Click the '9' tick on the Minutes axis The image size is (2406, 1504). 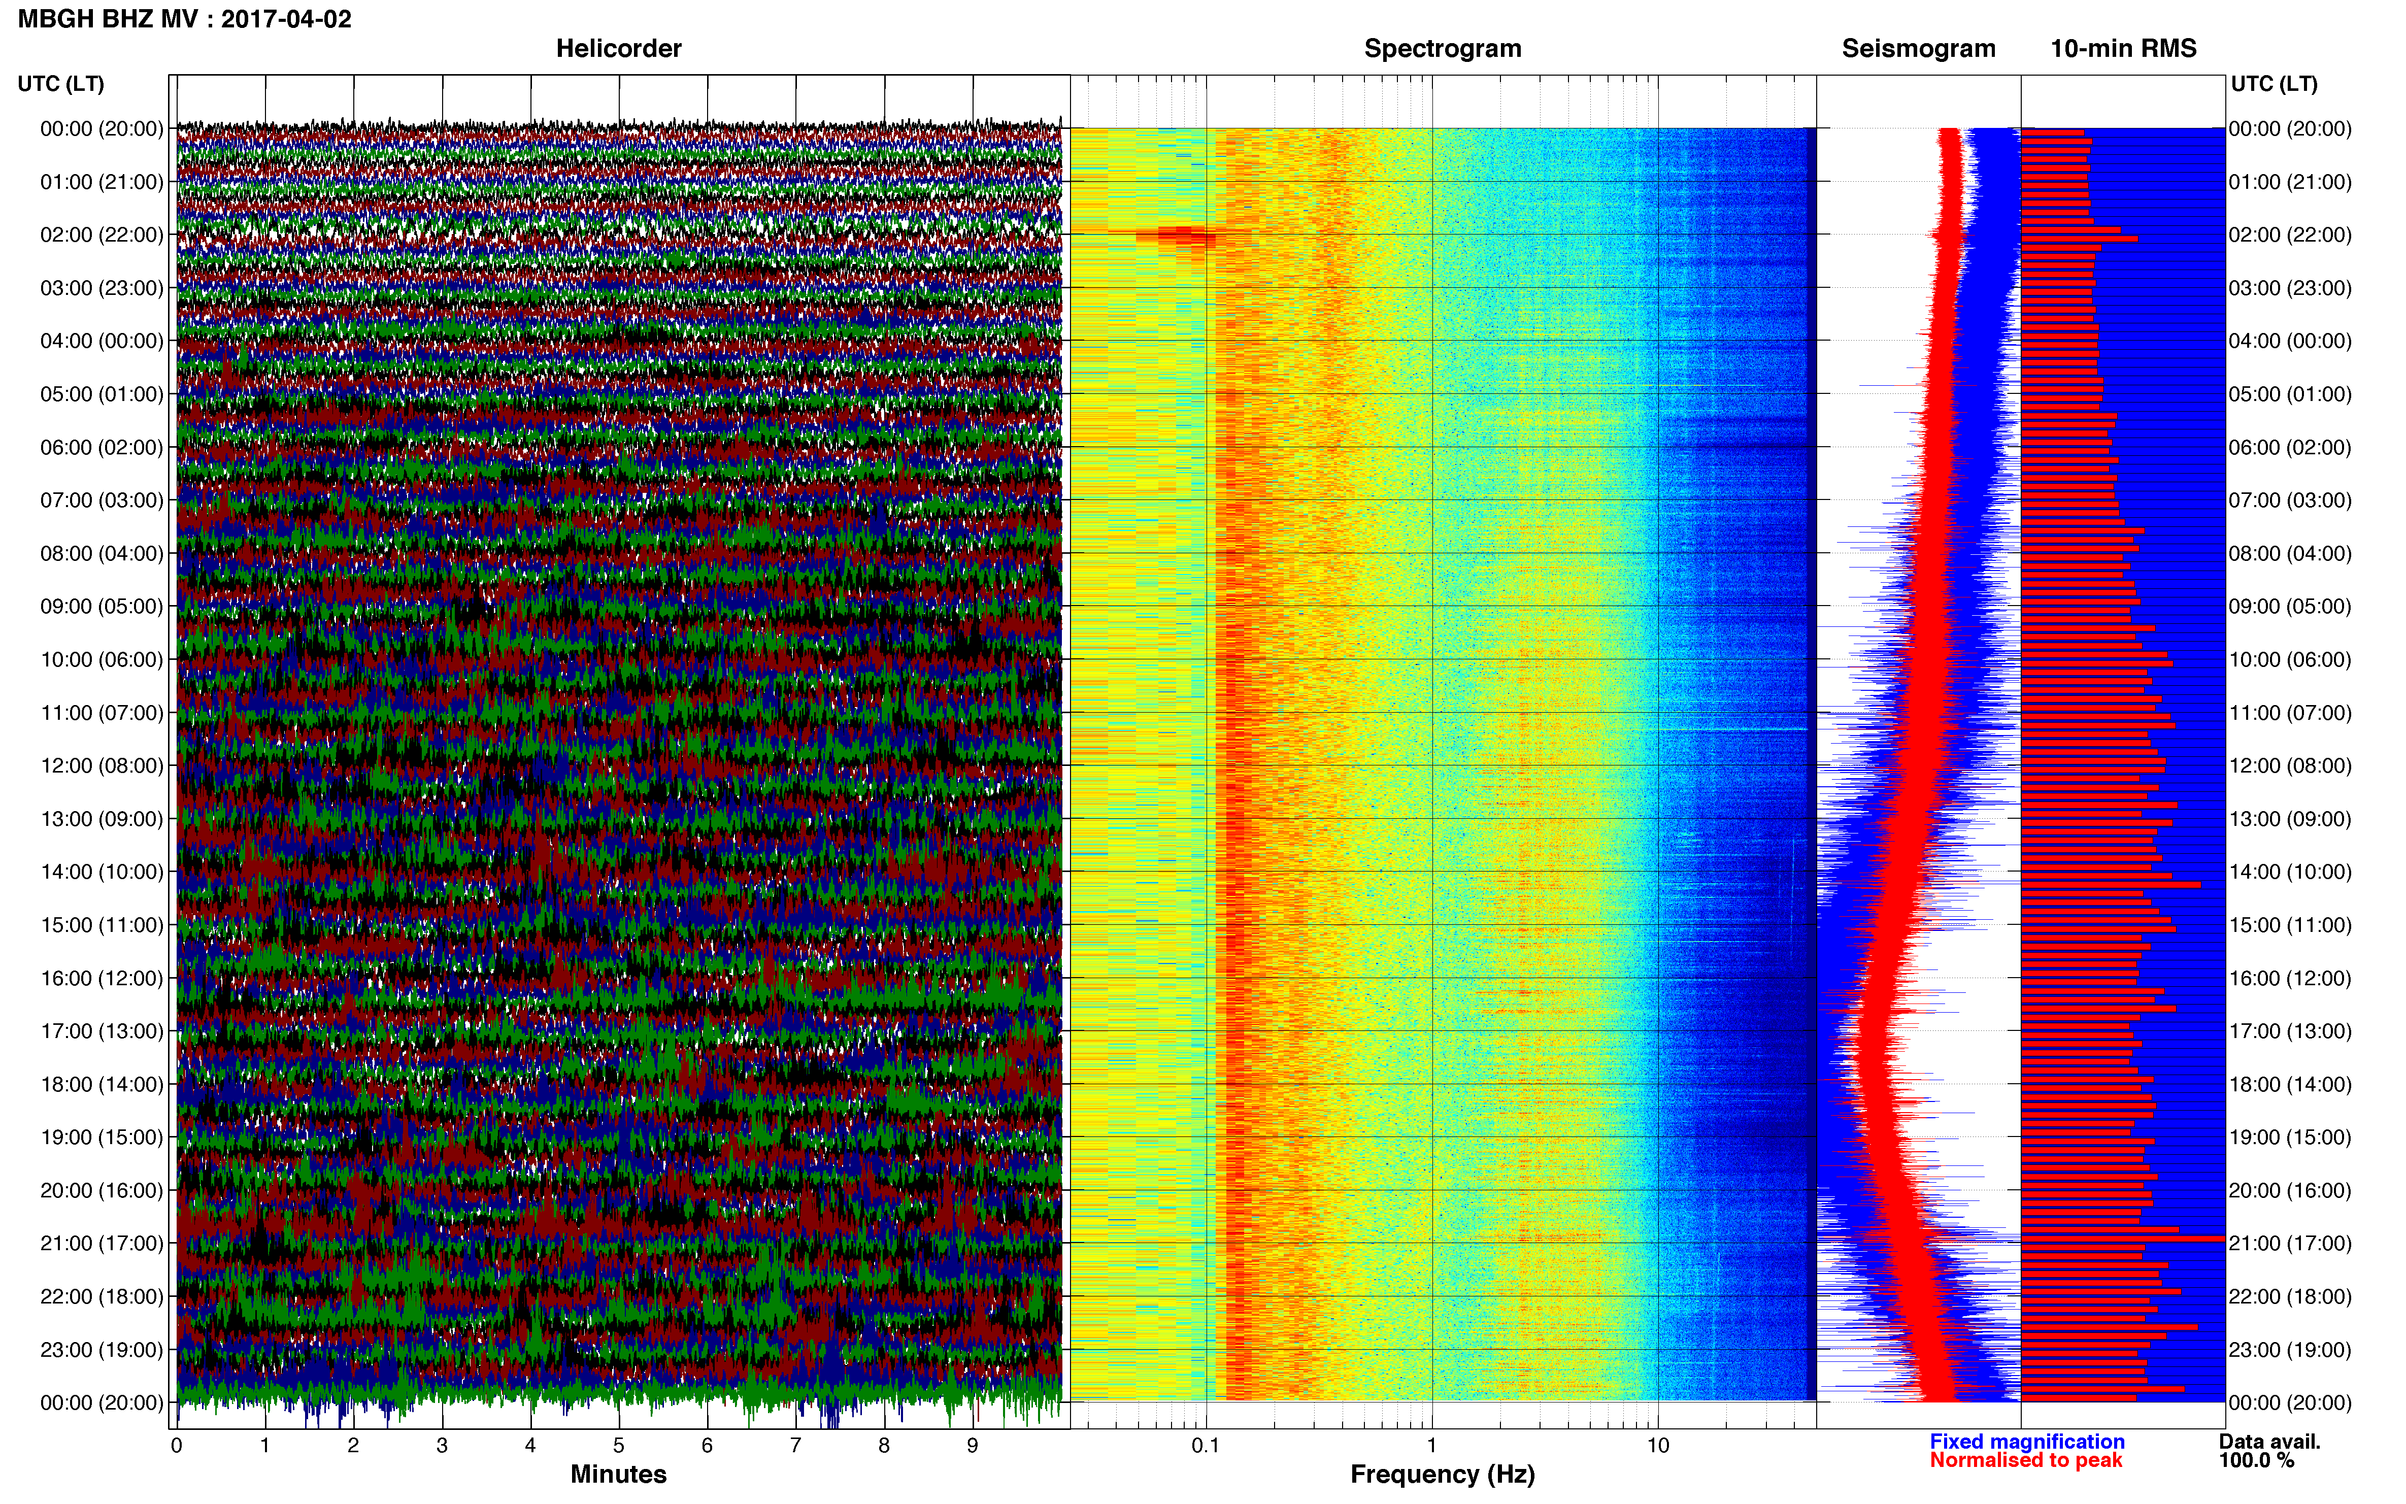[973, 1445]
